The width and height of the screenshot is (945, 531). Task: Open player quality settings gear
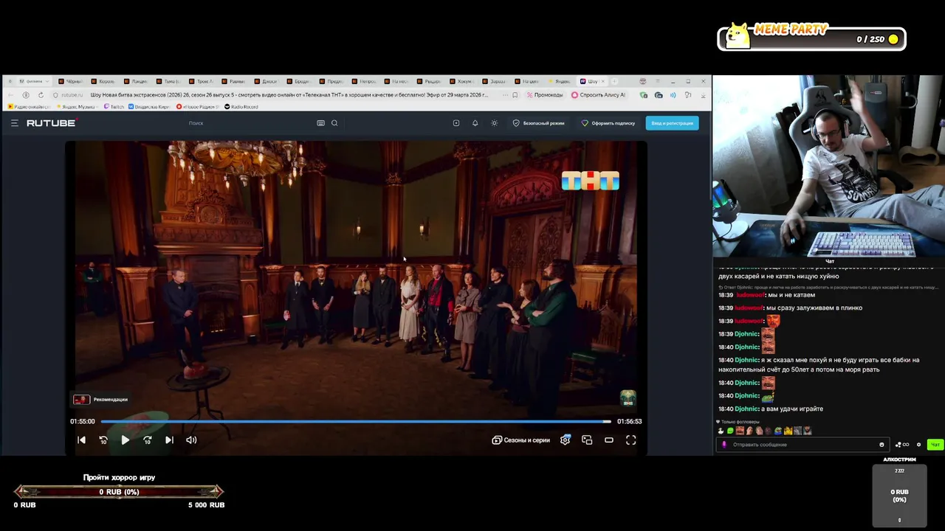(x=565, y=440)
